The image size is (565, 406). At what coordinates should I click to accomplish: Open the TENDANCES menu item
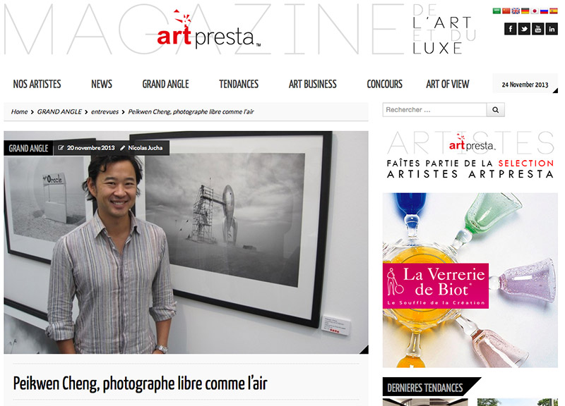click(x=239, y=84)
